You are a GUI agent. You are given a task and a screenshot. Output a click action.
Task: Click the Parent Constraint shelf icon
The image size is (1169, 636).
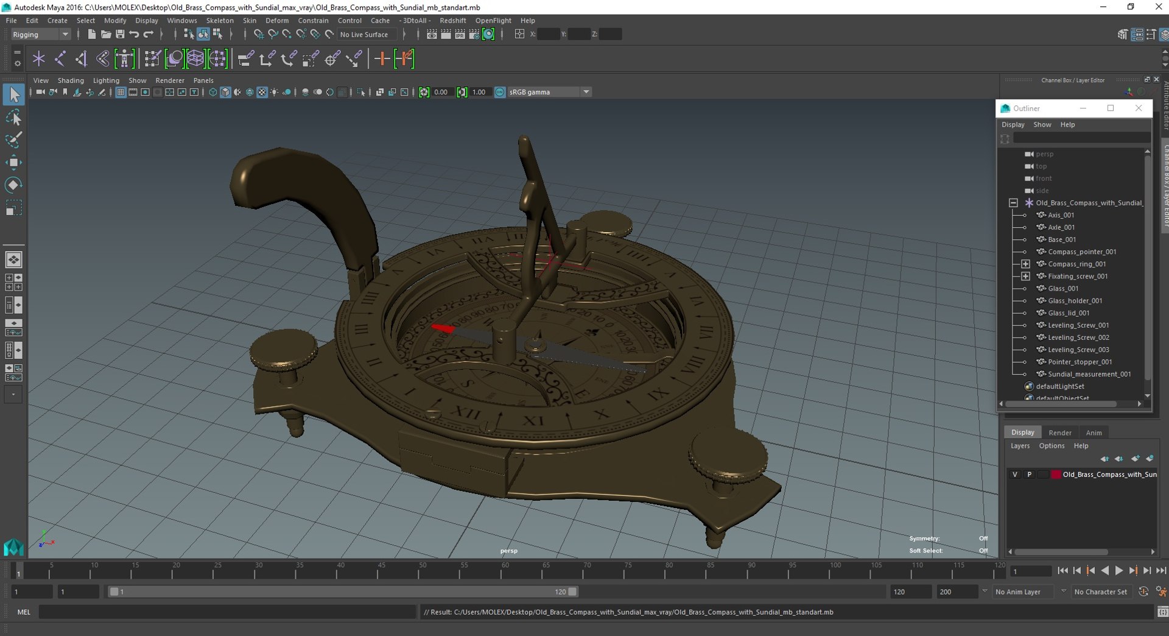(246, 58)
